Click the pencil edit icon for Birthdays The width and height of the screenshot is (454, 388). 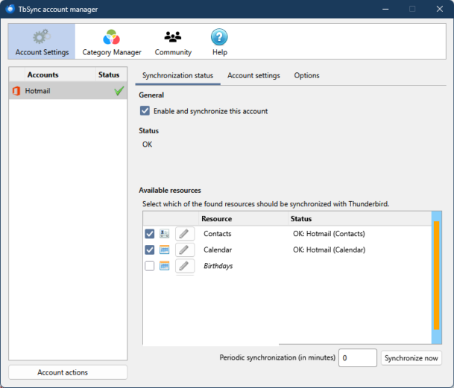[x=184, y=267]
